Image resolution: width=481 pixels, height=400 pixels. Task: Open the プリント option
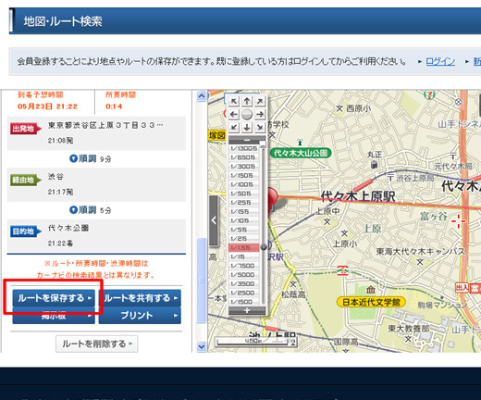[x=140, y=316]
